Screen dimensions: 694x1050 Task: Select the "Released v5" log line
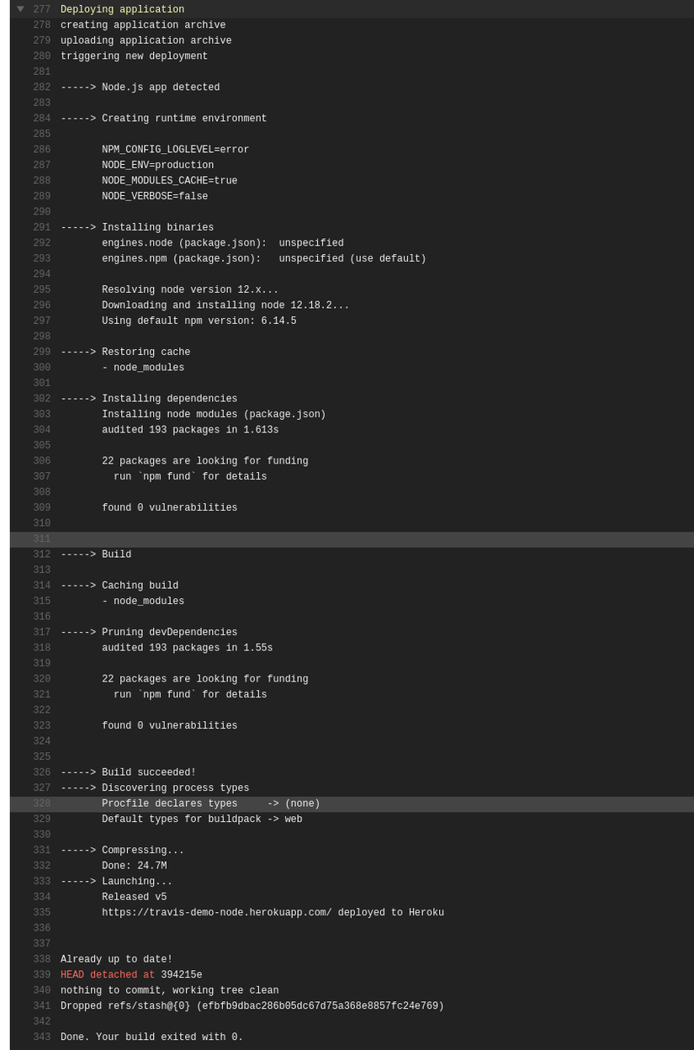[x=135, y=898]
